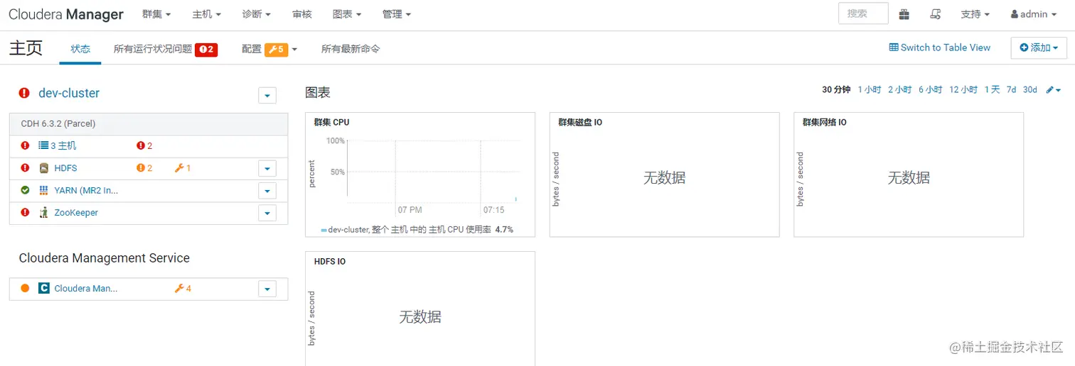Expand the YARN row actions dropdown
Screen dimensions: 1075x366
pos(267,191)
